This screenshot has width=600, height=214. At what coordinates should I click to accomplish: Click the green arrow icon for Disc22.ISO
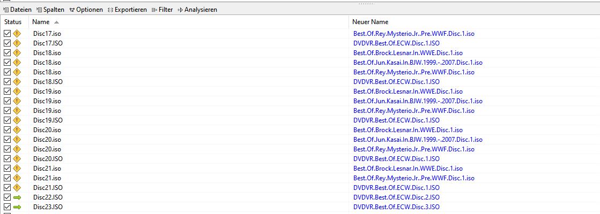click(x=17, y=197)
